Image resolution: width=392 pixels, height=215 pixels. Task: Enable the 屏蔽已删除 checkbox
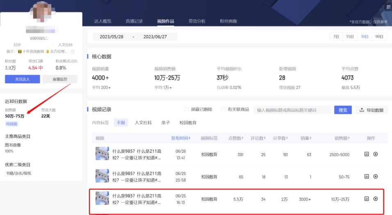click(187, 109)
